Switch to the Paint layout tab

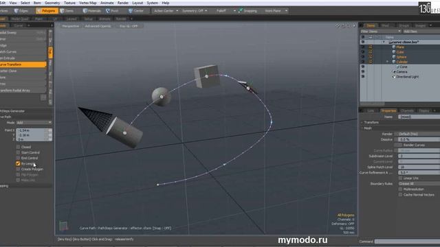pos(38,19)
